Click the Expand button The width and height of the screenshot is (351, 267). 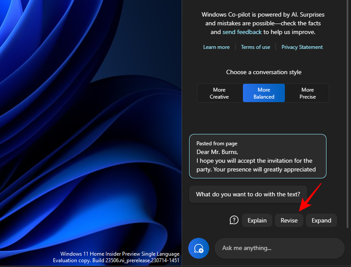(321, 220)
